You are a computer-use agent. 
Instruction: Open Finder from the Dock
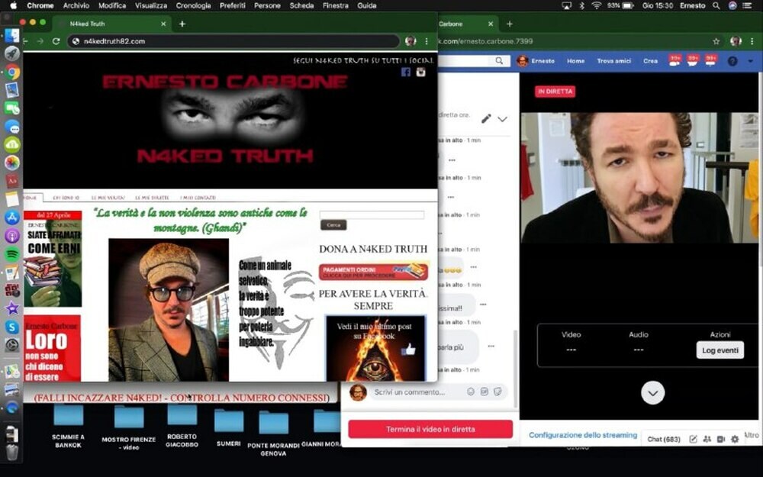pyautogui.click(x=11, y=36)
